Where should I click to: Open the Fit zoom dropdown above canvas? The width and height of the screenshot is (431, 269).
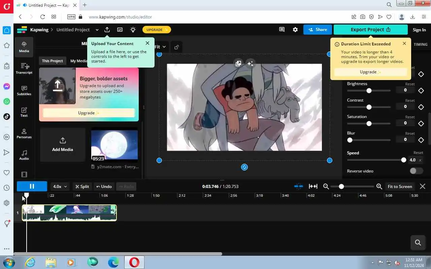tap(160, 47)
